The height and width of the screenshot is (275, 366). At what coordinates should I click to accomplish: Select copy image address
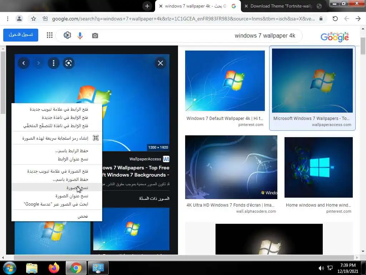click(x=57, y=196)
